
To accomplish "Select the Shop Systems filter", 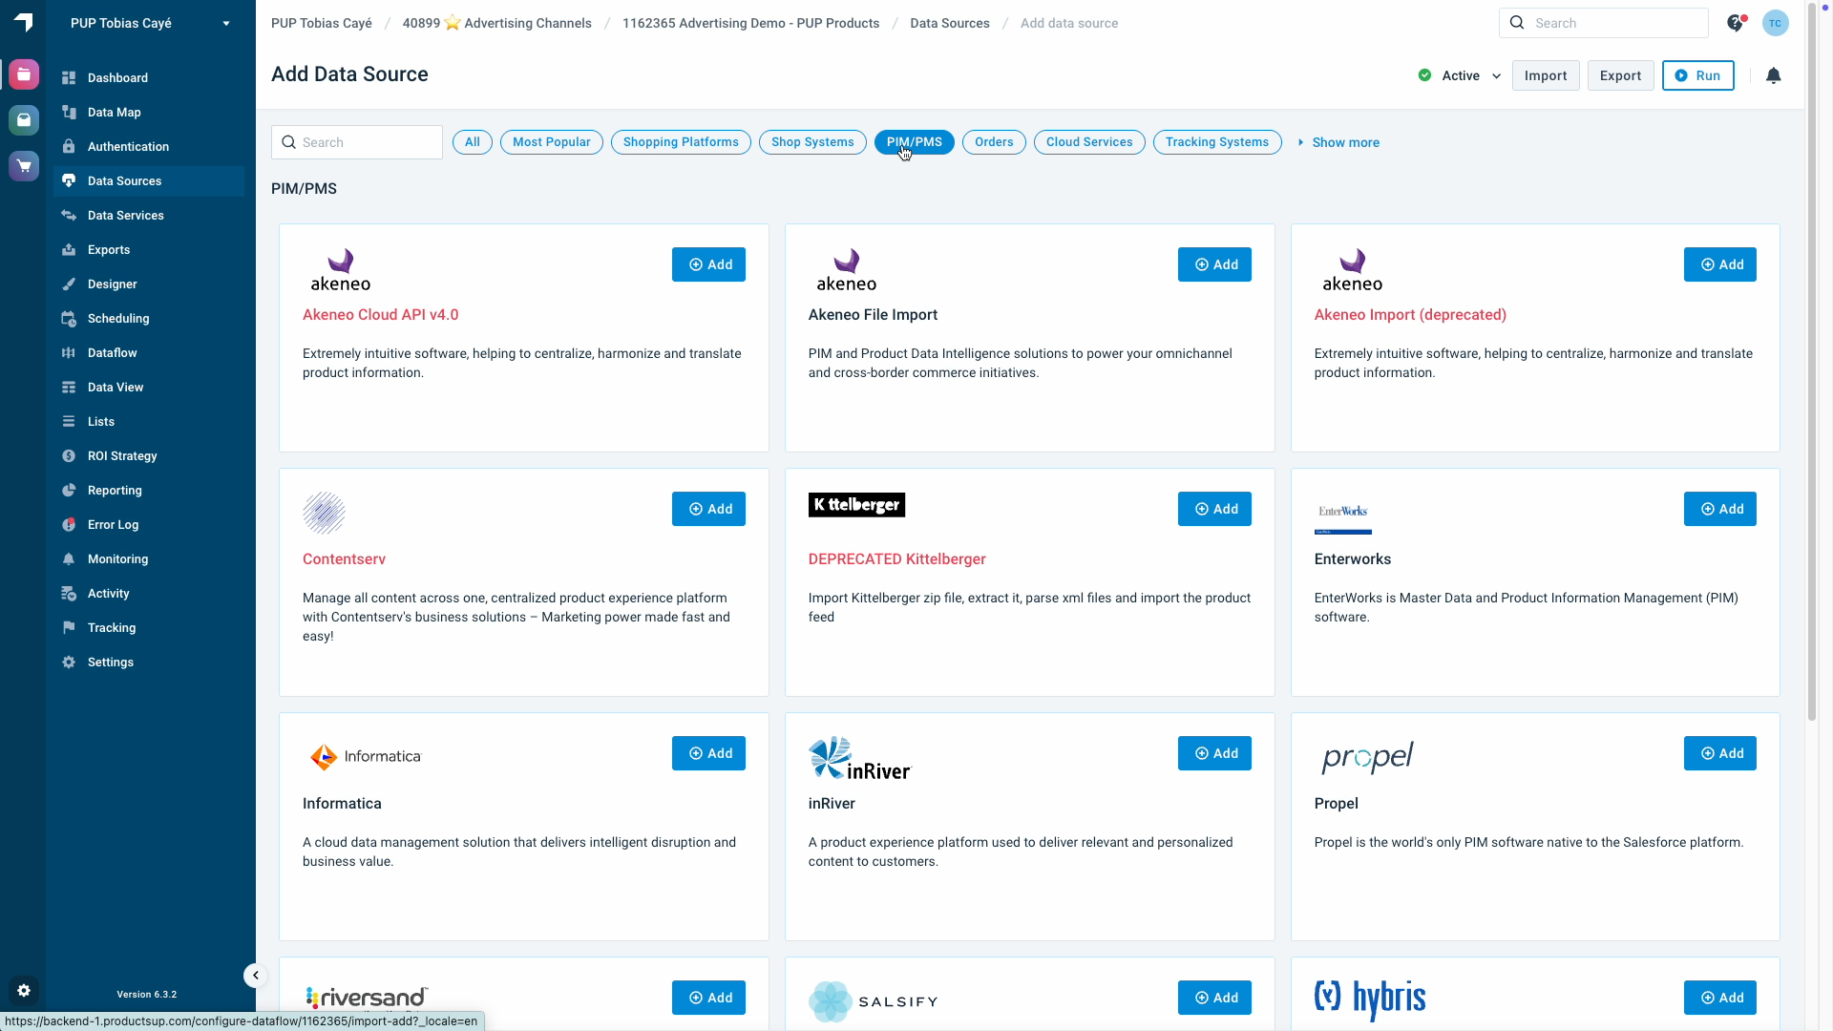I will pos(812,142).
